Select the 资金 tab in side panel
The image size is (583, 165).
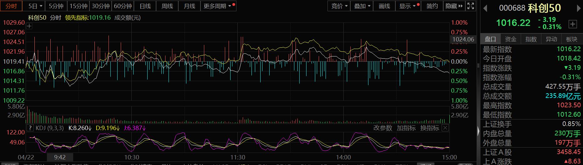[510, 39]
